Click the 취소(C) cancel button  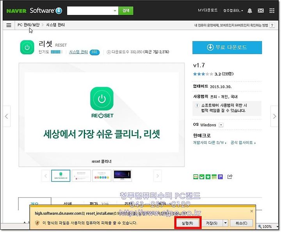pos(241,223)
